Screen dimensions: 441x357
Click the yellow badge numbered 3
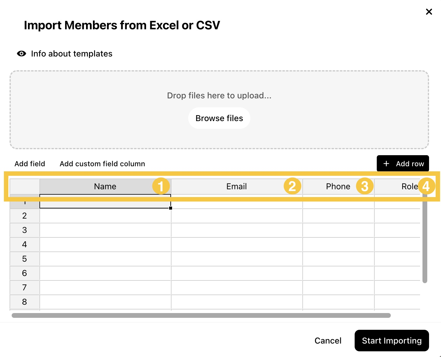(x=365, y=186)
